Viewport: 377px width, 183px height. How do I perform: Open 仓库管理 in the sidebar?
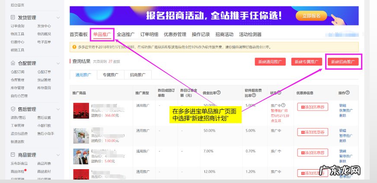[17, 80]
